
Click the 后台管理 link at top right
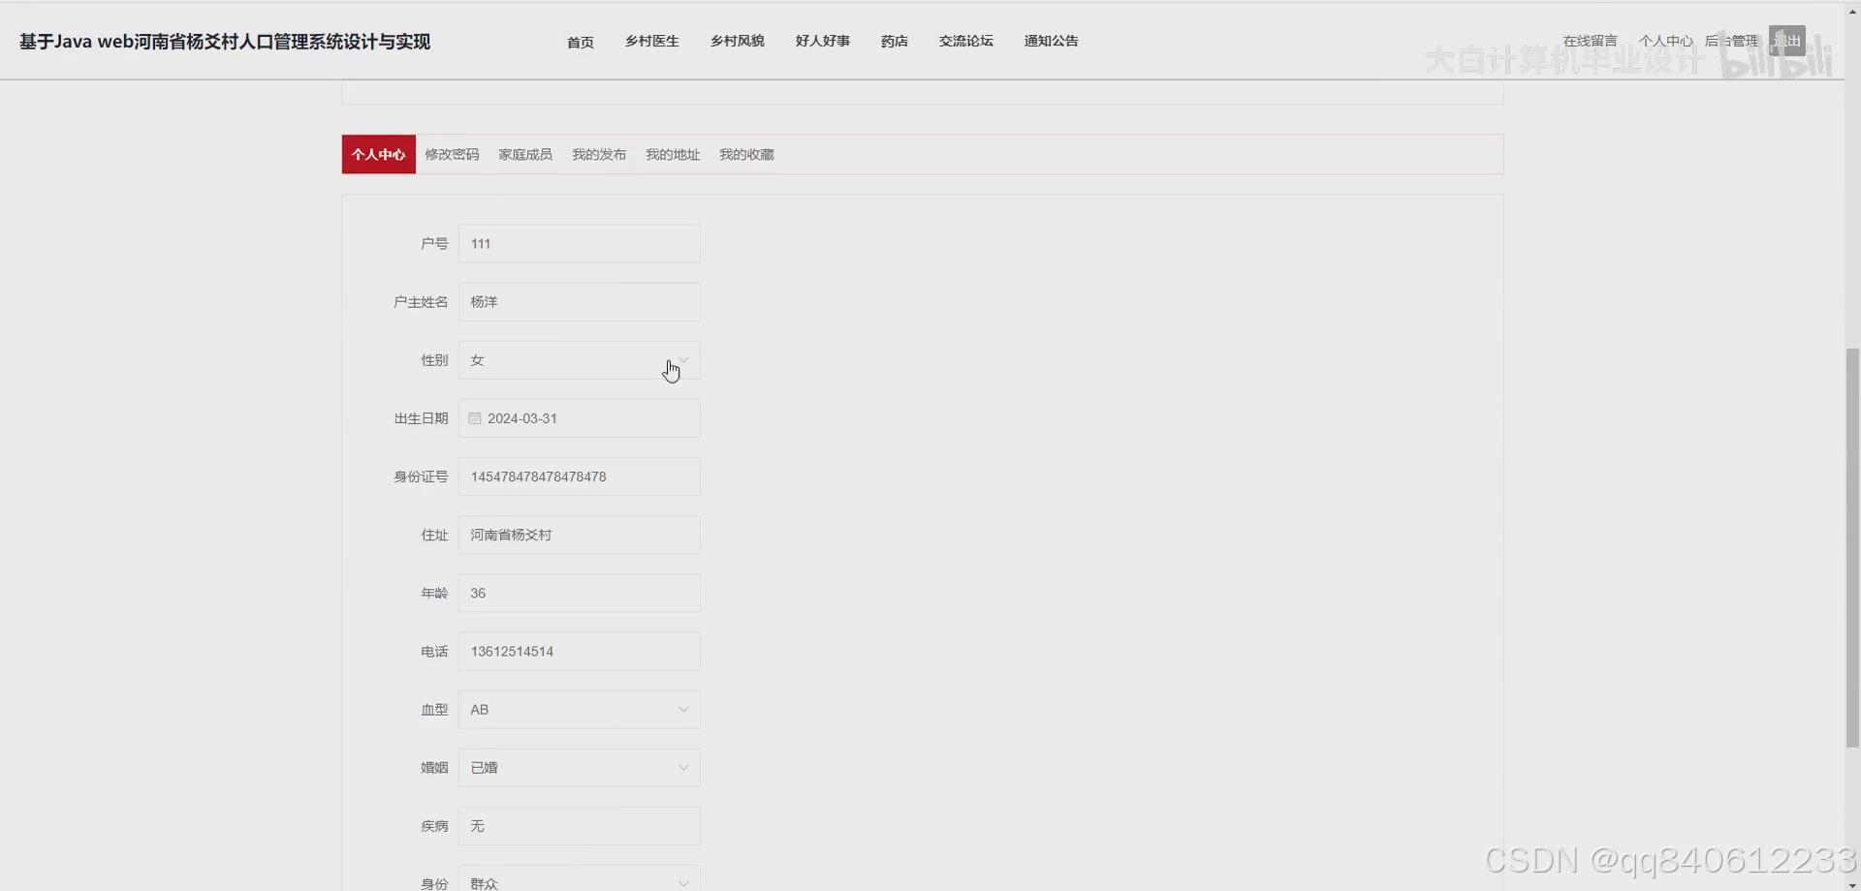tap(1734, 40)
